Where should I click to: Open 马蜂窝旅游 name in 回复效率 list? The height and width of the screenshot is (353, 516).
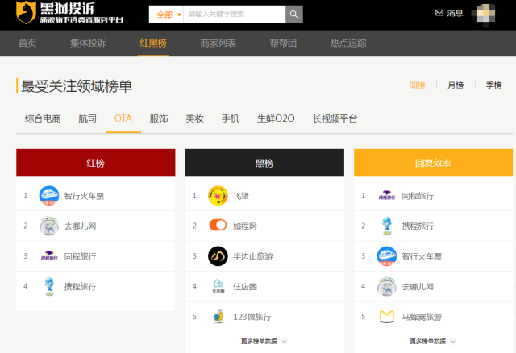(x=422, y=317)
